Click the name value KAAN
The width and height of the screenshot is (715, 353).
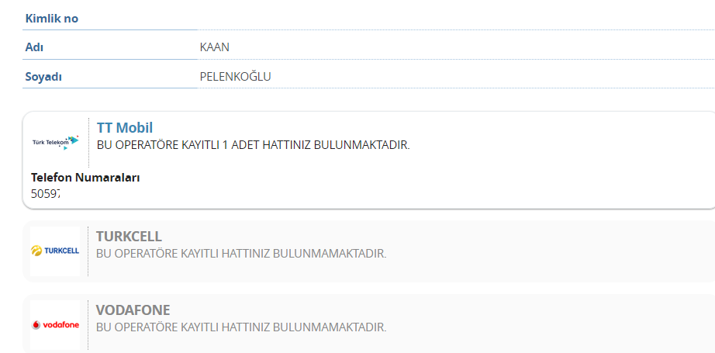click(214, 47)
